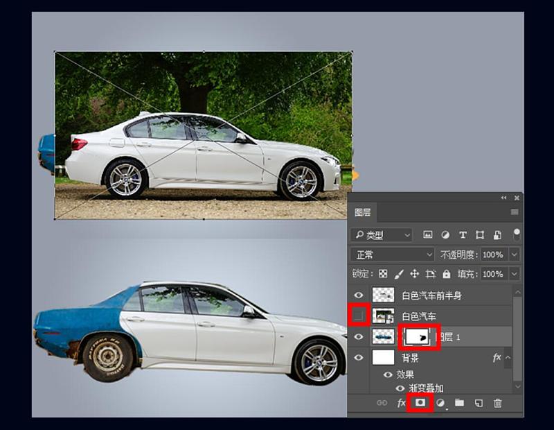This screenshot has width=554, height=430.
Task: Enable the type layer filter icon
Action: [x=463, y=235]
